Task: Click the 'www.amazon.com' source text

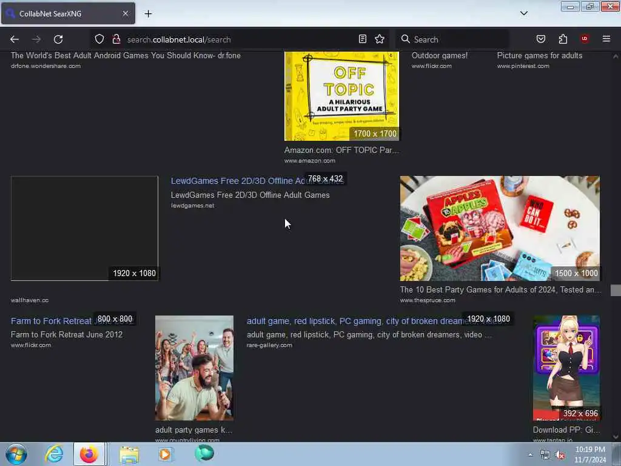Action: click(x=310, y=161)
